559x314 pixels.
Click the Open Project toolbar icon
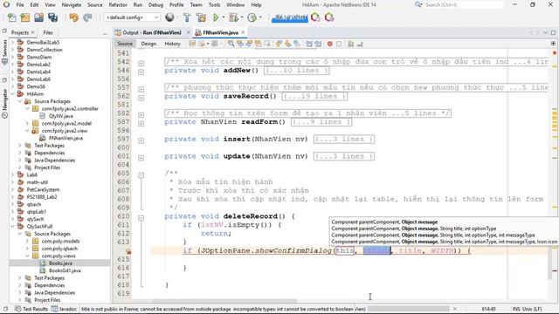[x=38, y=17]
